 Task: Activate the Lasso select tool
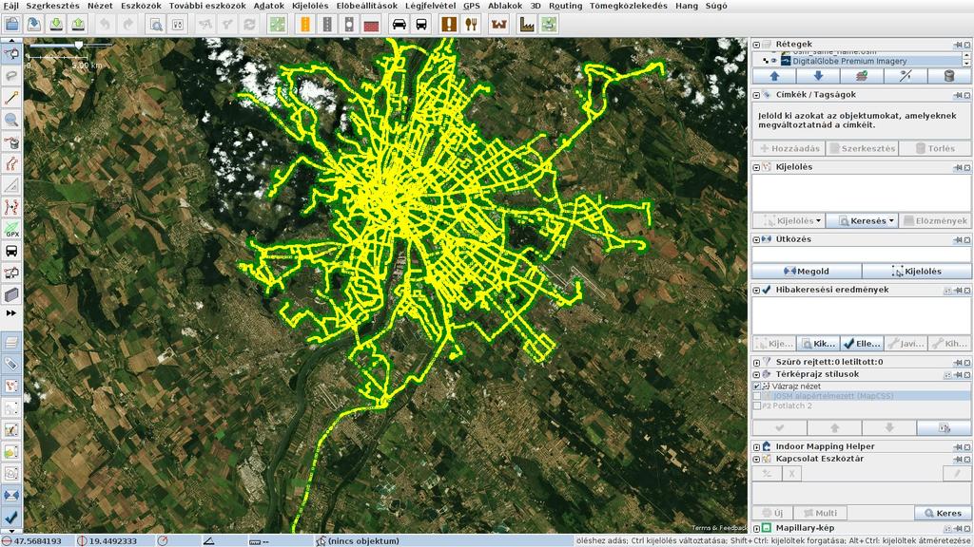point(11,76)
